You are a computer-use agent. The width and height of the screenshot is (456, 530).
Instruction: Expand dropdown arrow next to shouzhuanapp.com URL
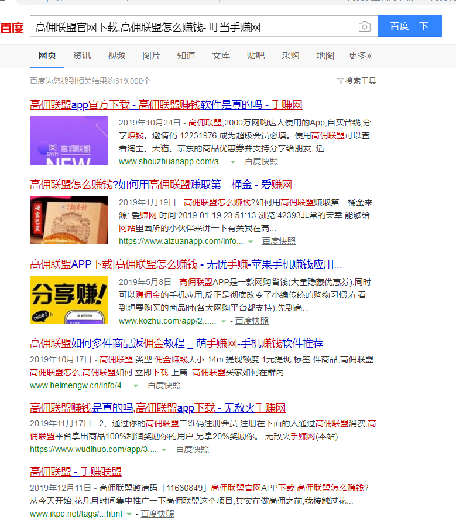pos(232,162)
